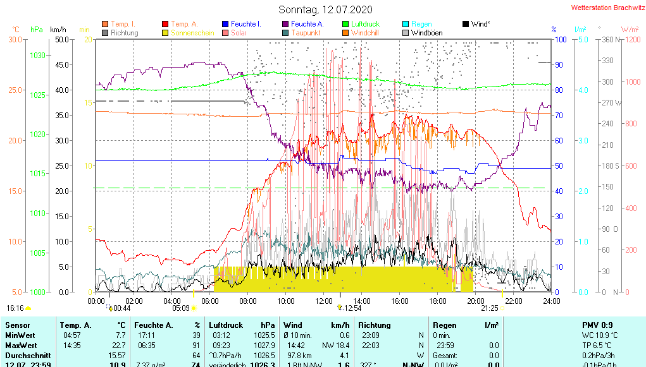Click the green Luftdruck legend square
This screenshot has width=646, height=367.
point(345,24)
